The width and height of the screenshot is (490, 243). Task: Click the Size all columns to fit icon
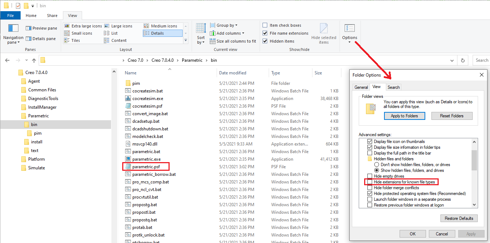coord(233,41)
